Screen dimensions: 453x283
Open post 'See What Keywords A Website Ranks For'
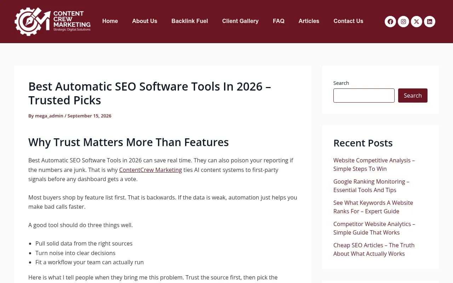click(373, 207)
